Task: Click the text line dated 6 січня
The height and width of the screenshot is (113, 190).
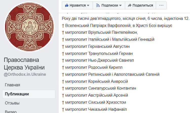Action: pyautogui.click(x=126, y=19)
